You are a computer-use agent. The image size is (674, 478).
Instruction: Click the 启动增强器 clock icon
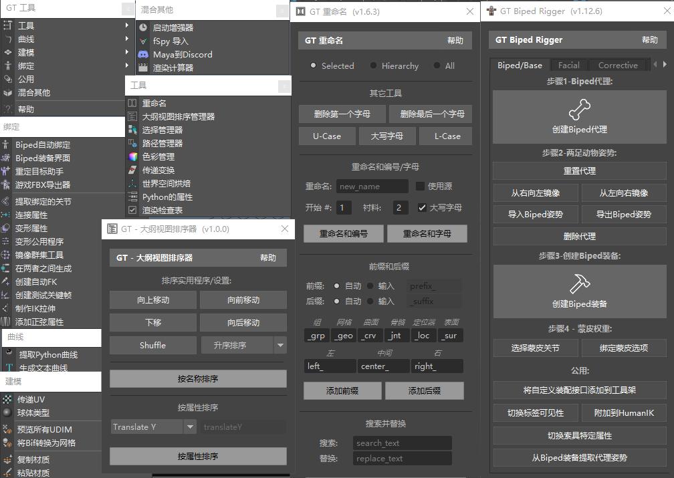(143, 27)
